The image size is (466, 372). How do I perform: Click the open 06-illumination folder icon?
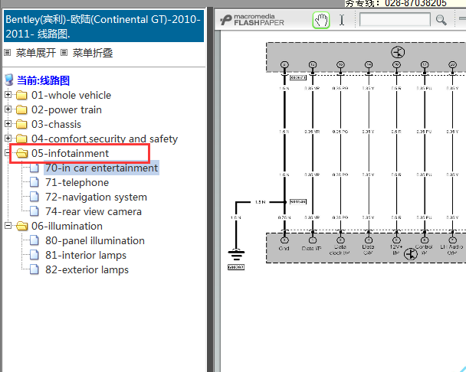21,227
